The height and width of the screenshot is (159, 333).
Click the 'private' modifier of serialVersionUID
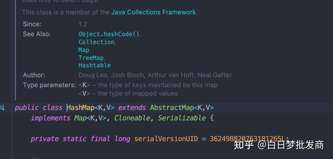(x=44, y=139)
